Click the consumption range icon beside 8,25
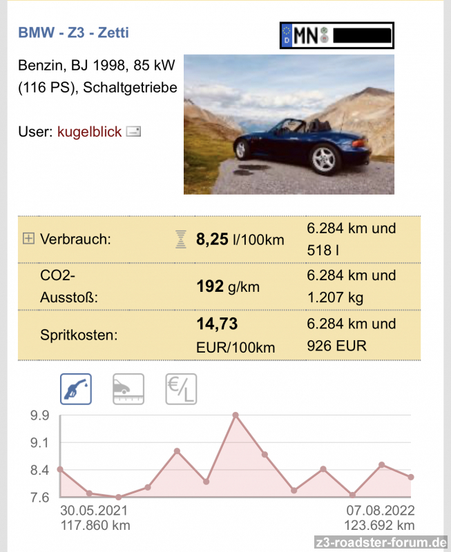Screen dimensions: 451x552 point(181,239)
